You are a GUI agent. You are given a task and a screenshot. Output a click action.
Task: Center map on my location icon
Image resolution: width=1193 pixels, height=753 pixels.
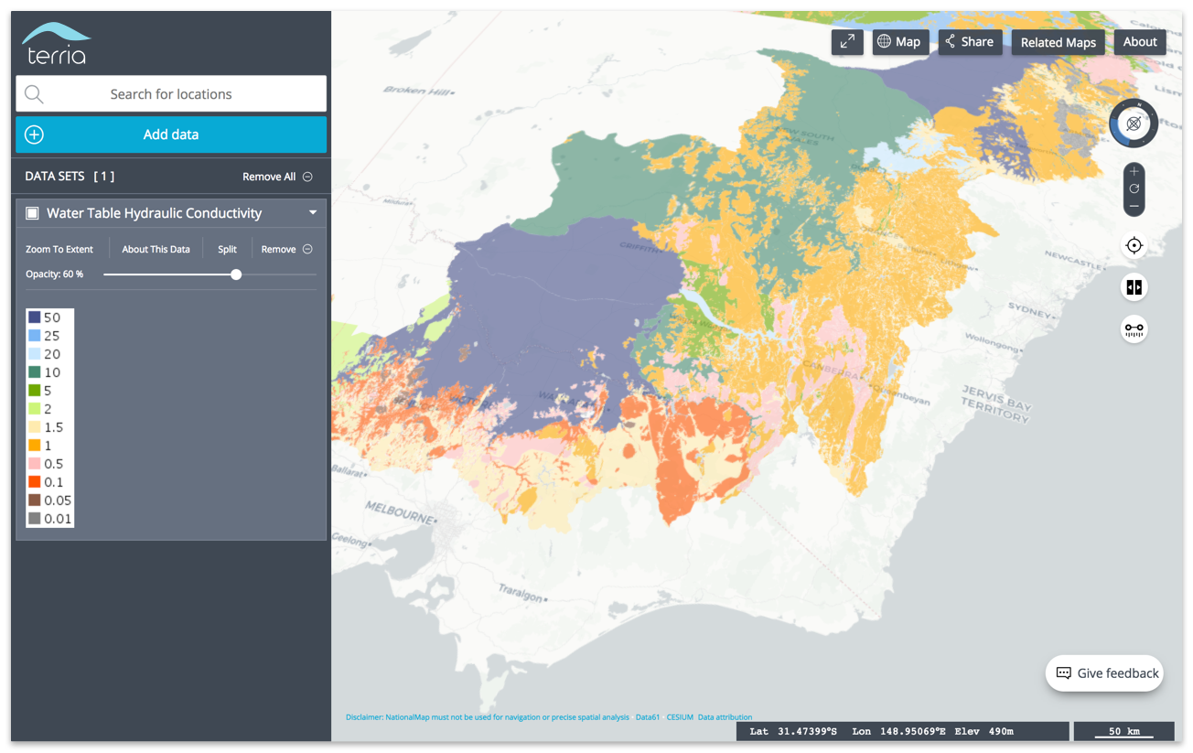pyautogui.click(x=1134, y=245)
